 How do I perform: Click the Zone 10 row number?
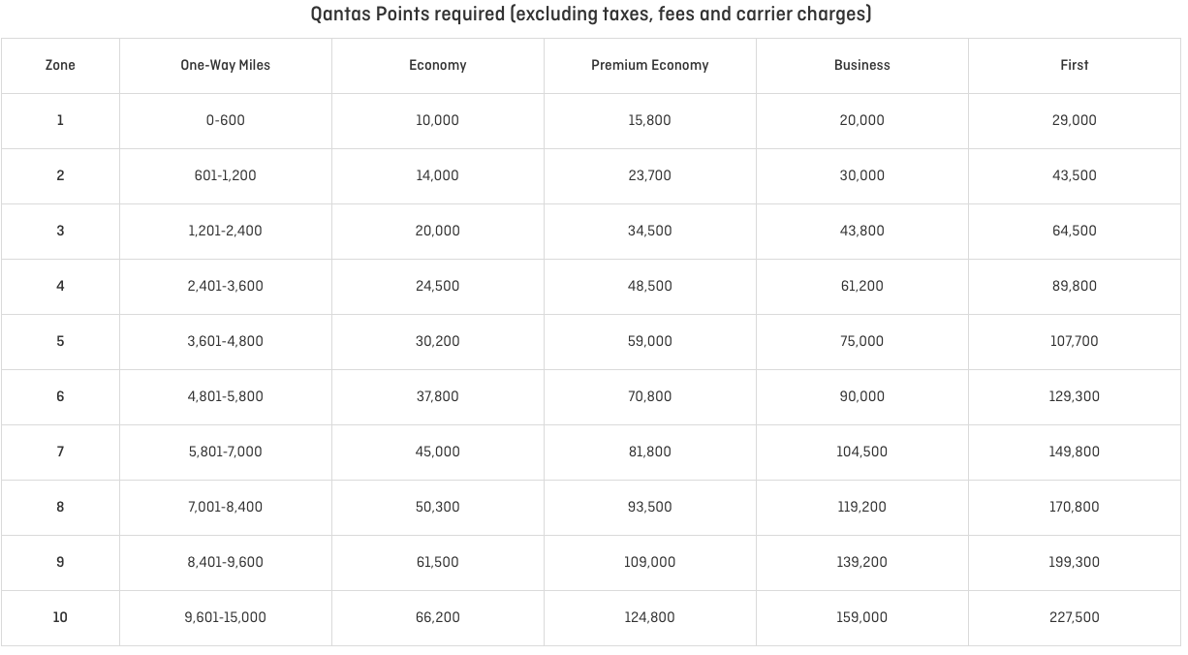(x=60, y=617)
